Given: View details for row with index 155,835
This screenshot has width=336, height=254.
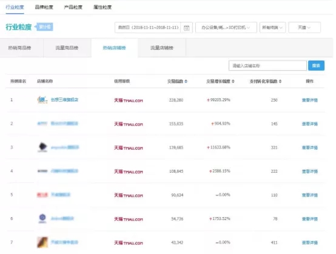Looking at the screenshot, I should (x=310, y=124).
